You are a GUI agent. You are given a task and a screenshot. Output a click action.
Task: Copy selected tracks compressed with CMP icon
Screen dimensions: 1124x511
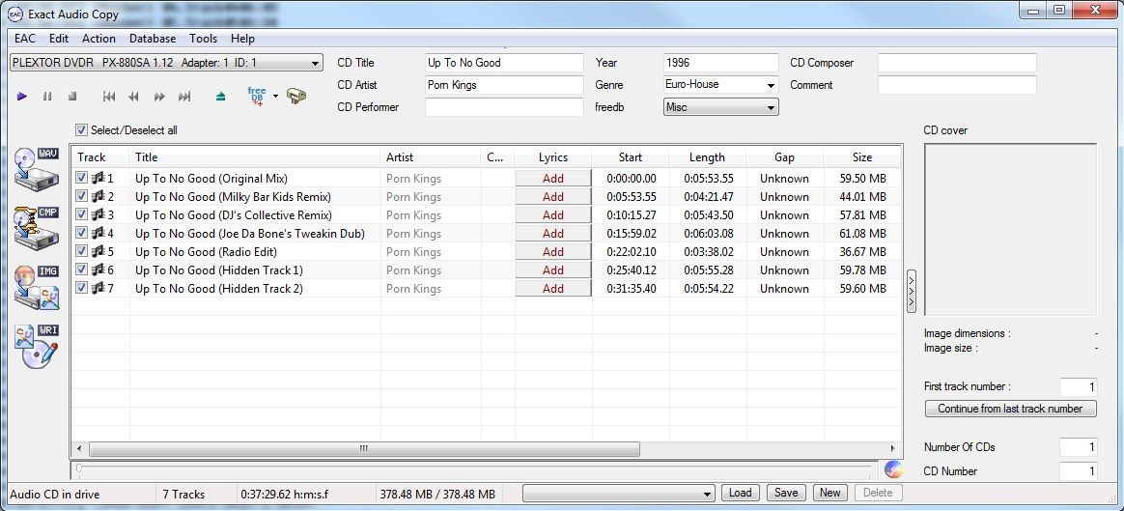[37, 228]
